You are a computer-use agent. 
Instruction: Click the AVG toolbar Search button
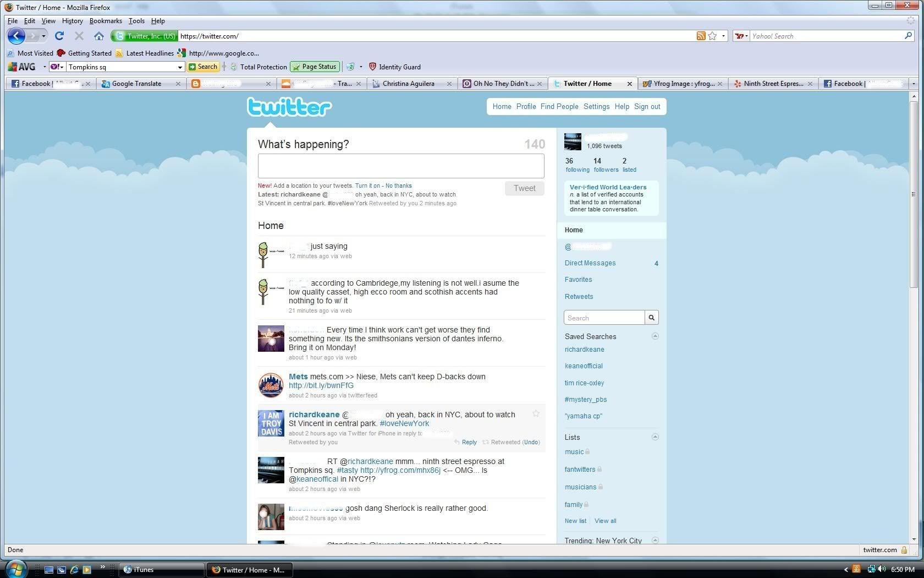point(203,67)
